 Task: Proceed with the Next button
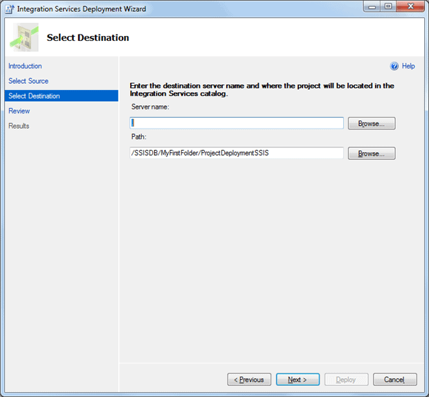(x=298, y=380)
